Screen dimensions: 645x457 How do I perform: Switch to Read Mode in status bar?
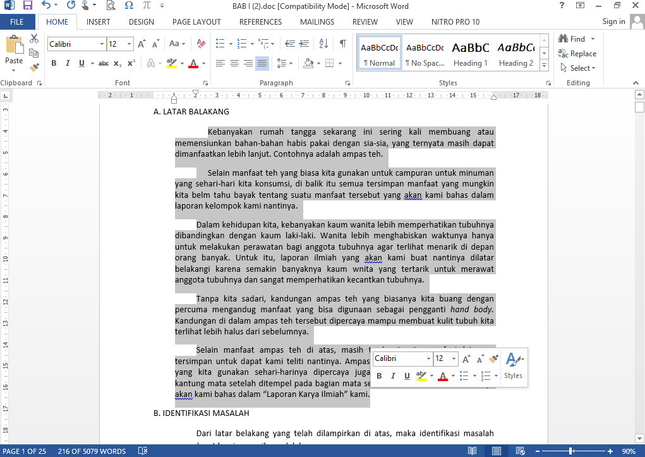coord(473,451)
